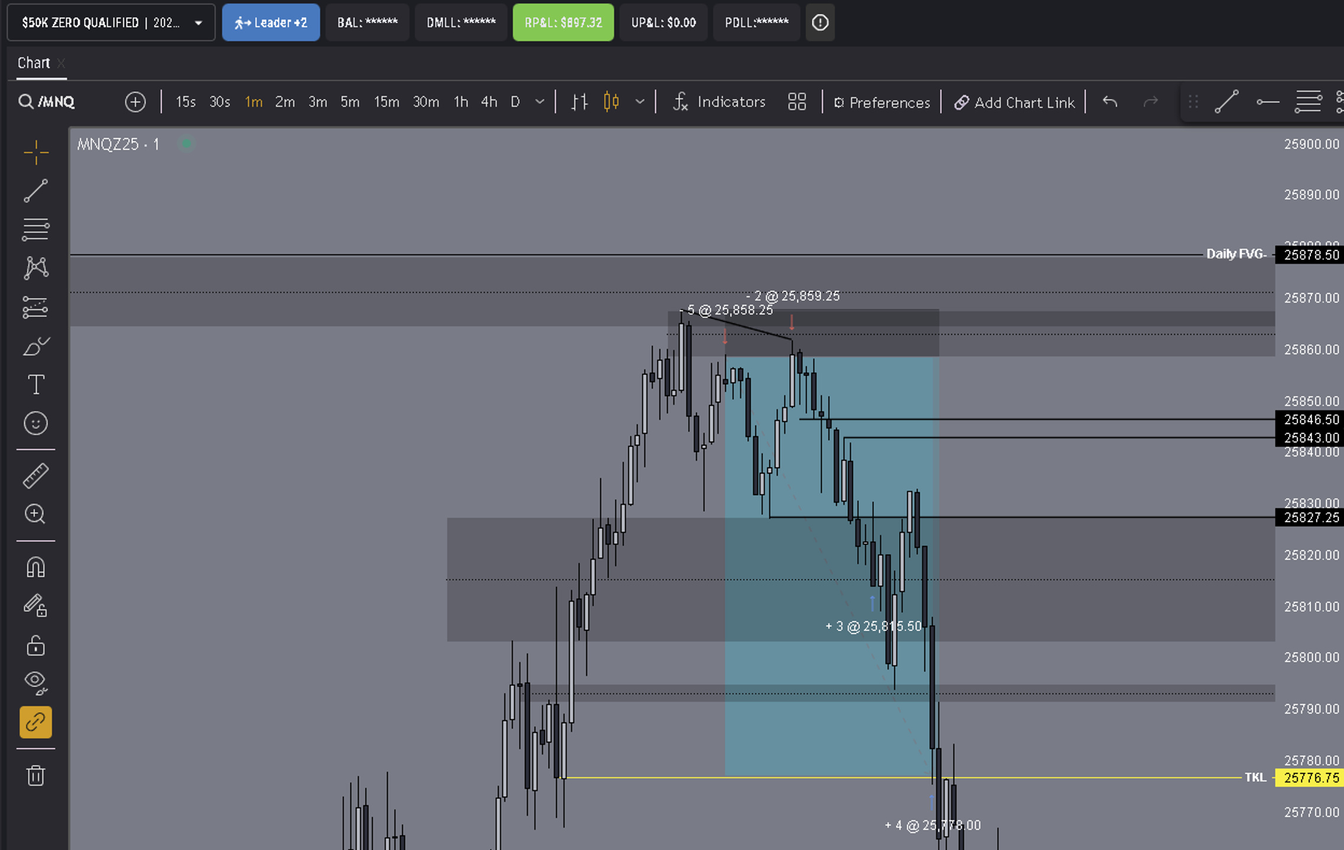Switch to the 4h timeframe
The width and height of the screenshot is (1344, 850).
coord(489,102)
